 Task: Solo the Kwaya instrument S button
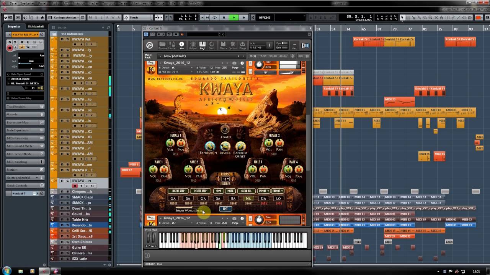[x=250, y=63]
